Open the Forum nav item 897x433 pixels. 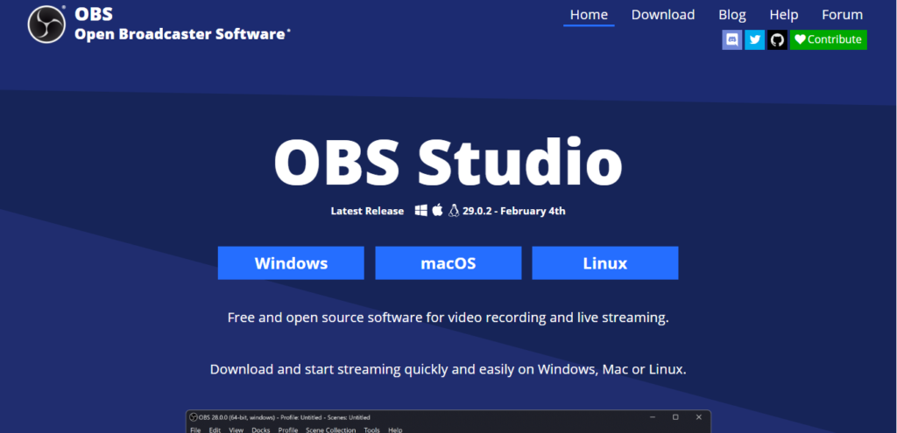coord(842,15)
